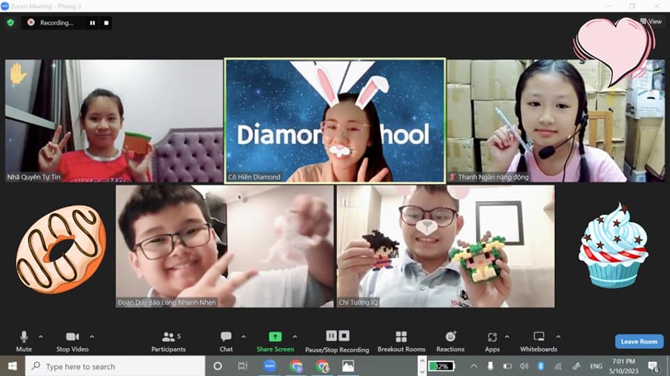This screenshot has height=376, width=670.
Task: Click the Windows taskbar search box
Action: [x=115, y=366]
